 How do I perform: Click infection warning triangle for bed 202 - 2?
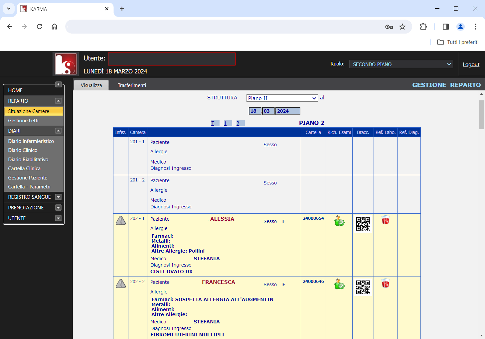(x=120, y=283)
